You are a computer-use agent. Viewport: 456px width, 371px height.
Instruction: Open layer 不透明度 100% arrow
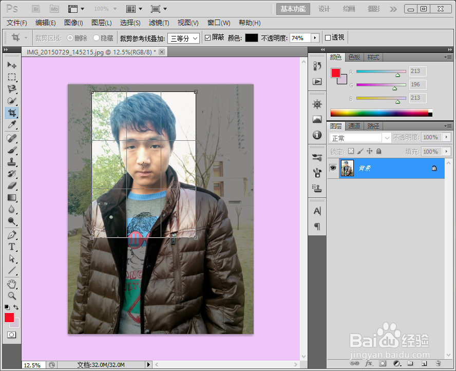[x=447, y=137]
